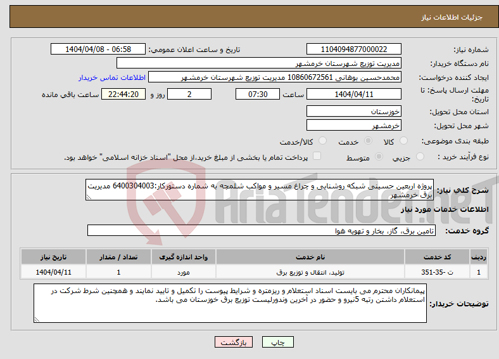The width and height of the screenshot is (499, 359).
Task: Click the کد خدمت column header
Action: pyautogui.click(x=438, y=257)
